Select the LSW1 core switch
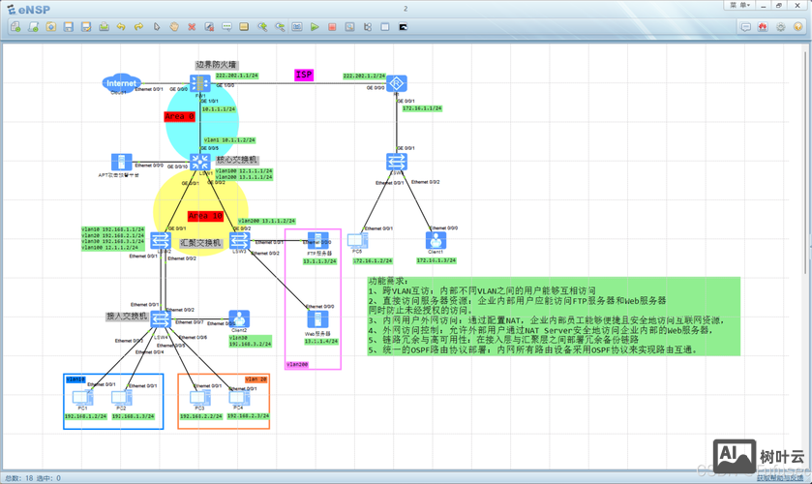The height and width of the screenshot is (484, 812). [200, 163]
